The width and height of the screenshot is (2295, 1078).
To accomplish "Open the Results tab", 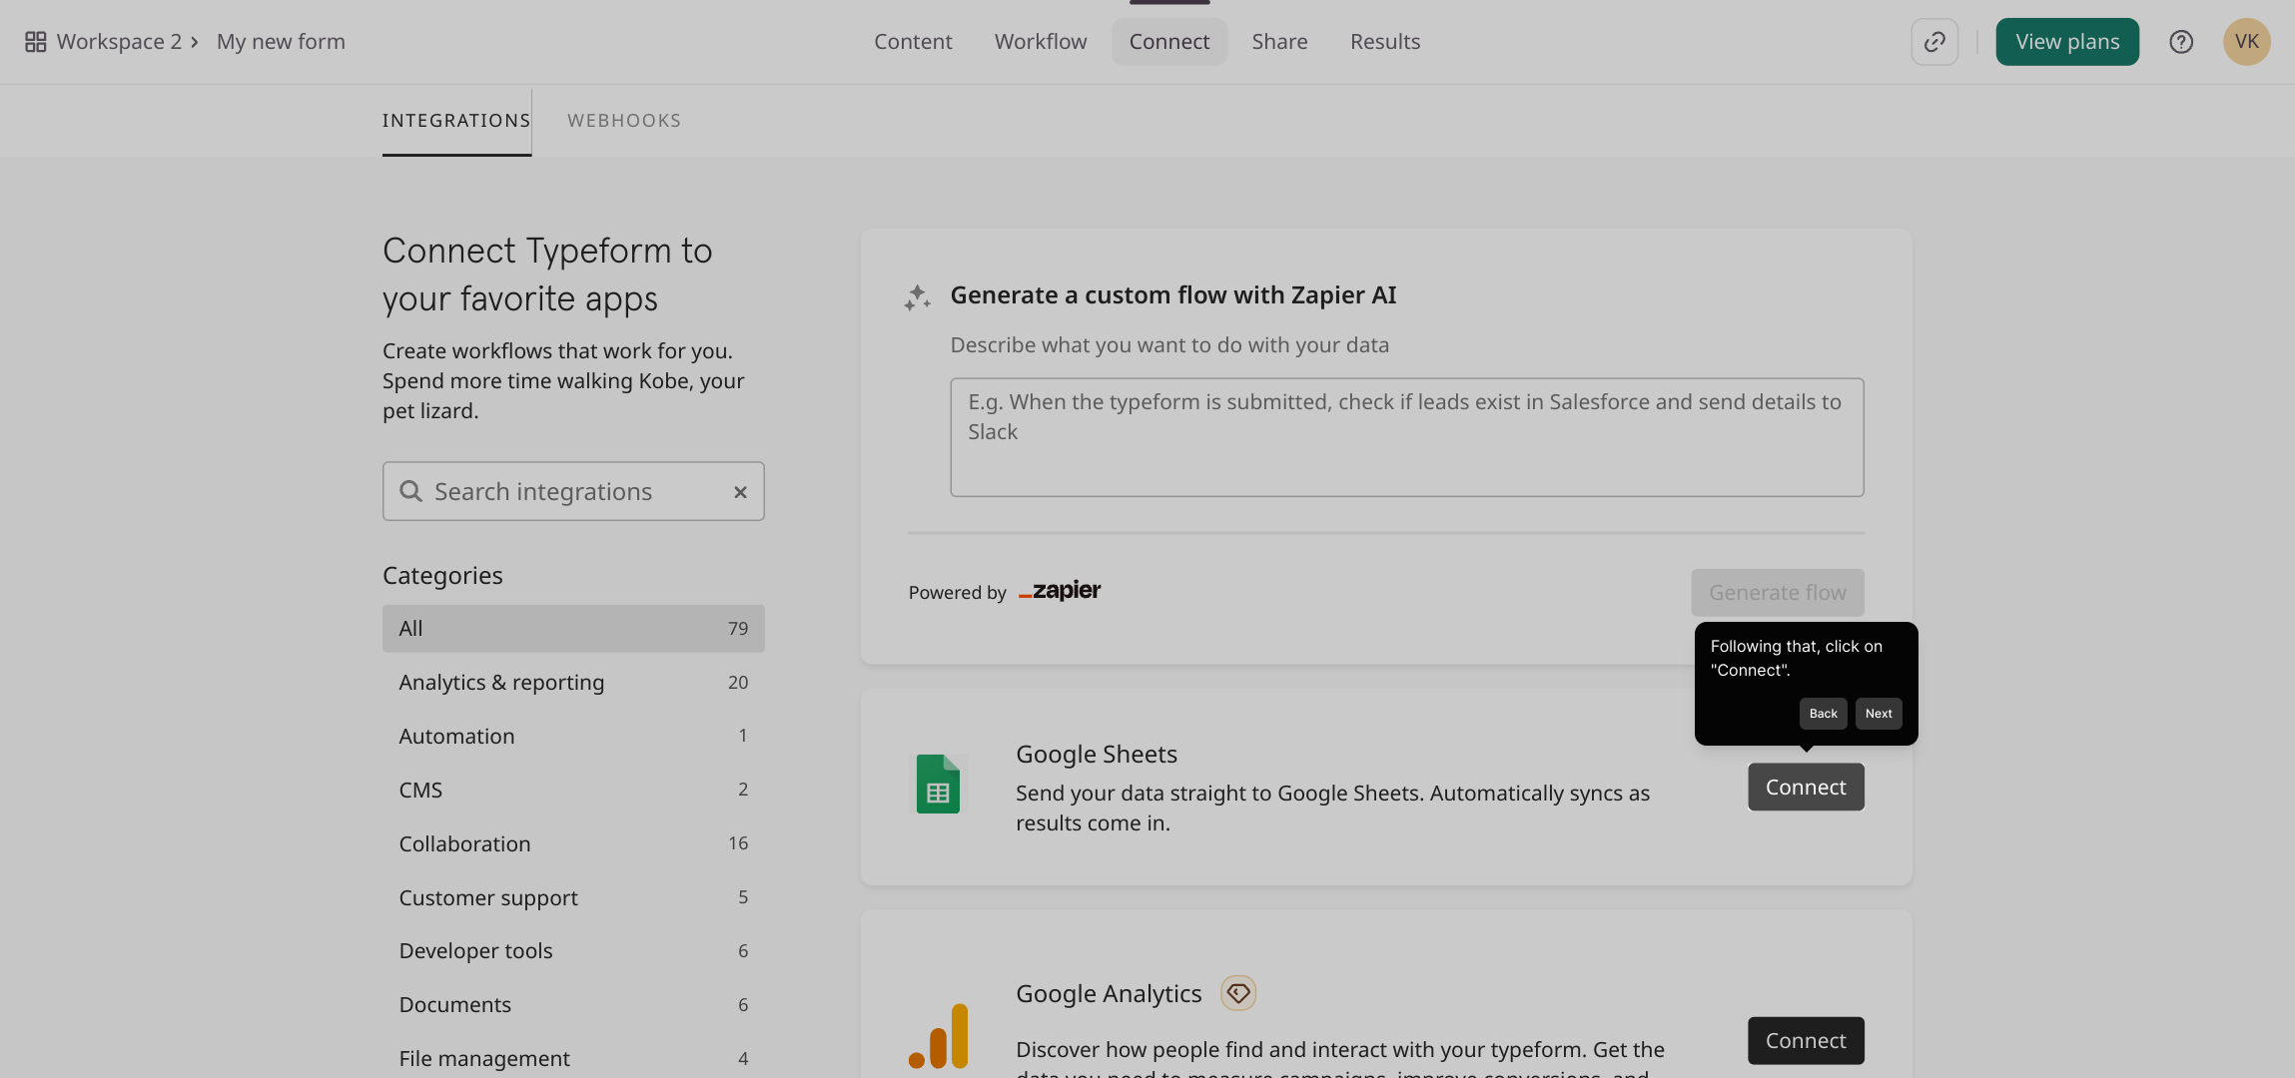I will [x=1385, y=42].
